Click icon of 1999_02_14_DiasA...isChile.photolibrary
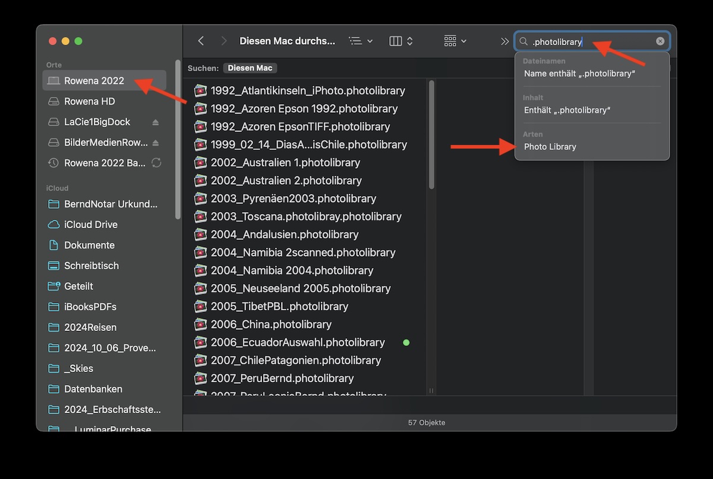Image resolution: width=713 pixels, height=479 pixels. [201, 144]
